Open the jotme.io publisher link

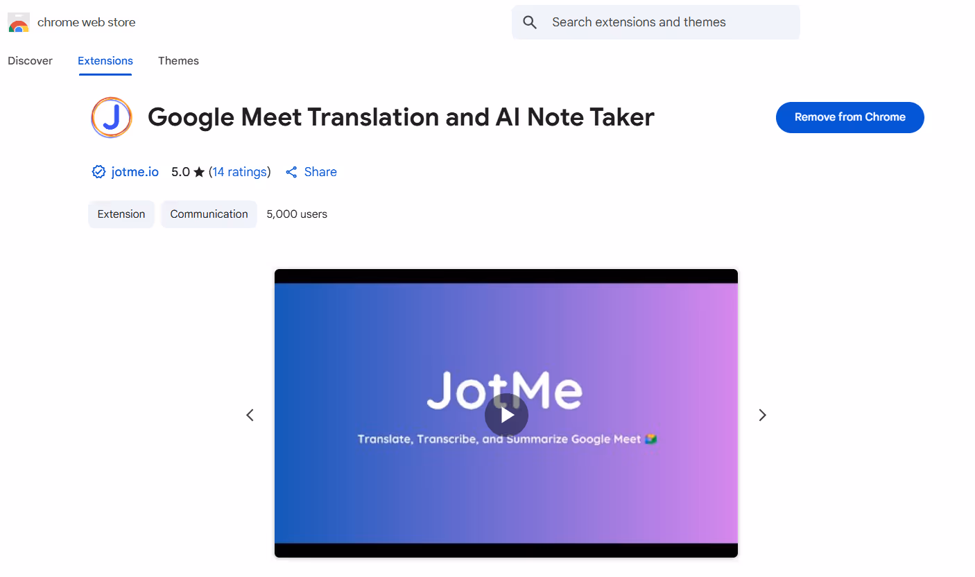[135, 172]
